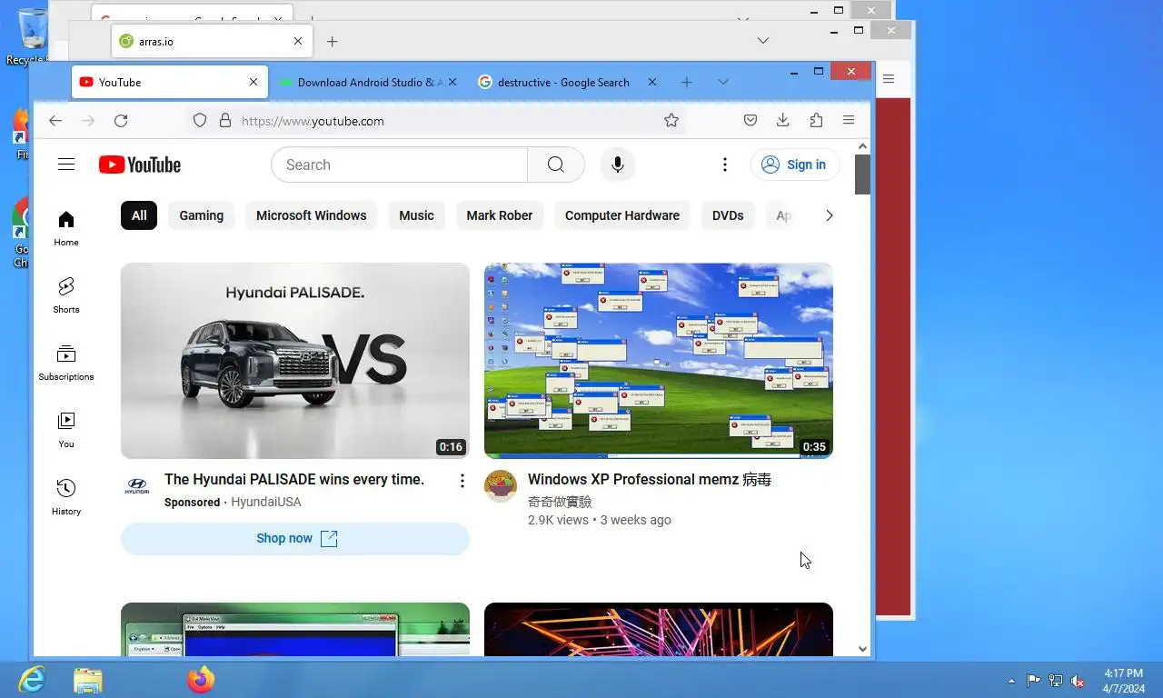Close the destructive Google Search tab
The width and height of the screenshot is (1163, 698).
(652, 82)
